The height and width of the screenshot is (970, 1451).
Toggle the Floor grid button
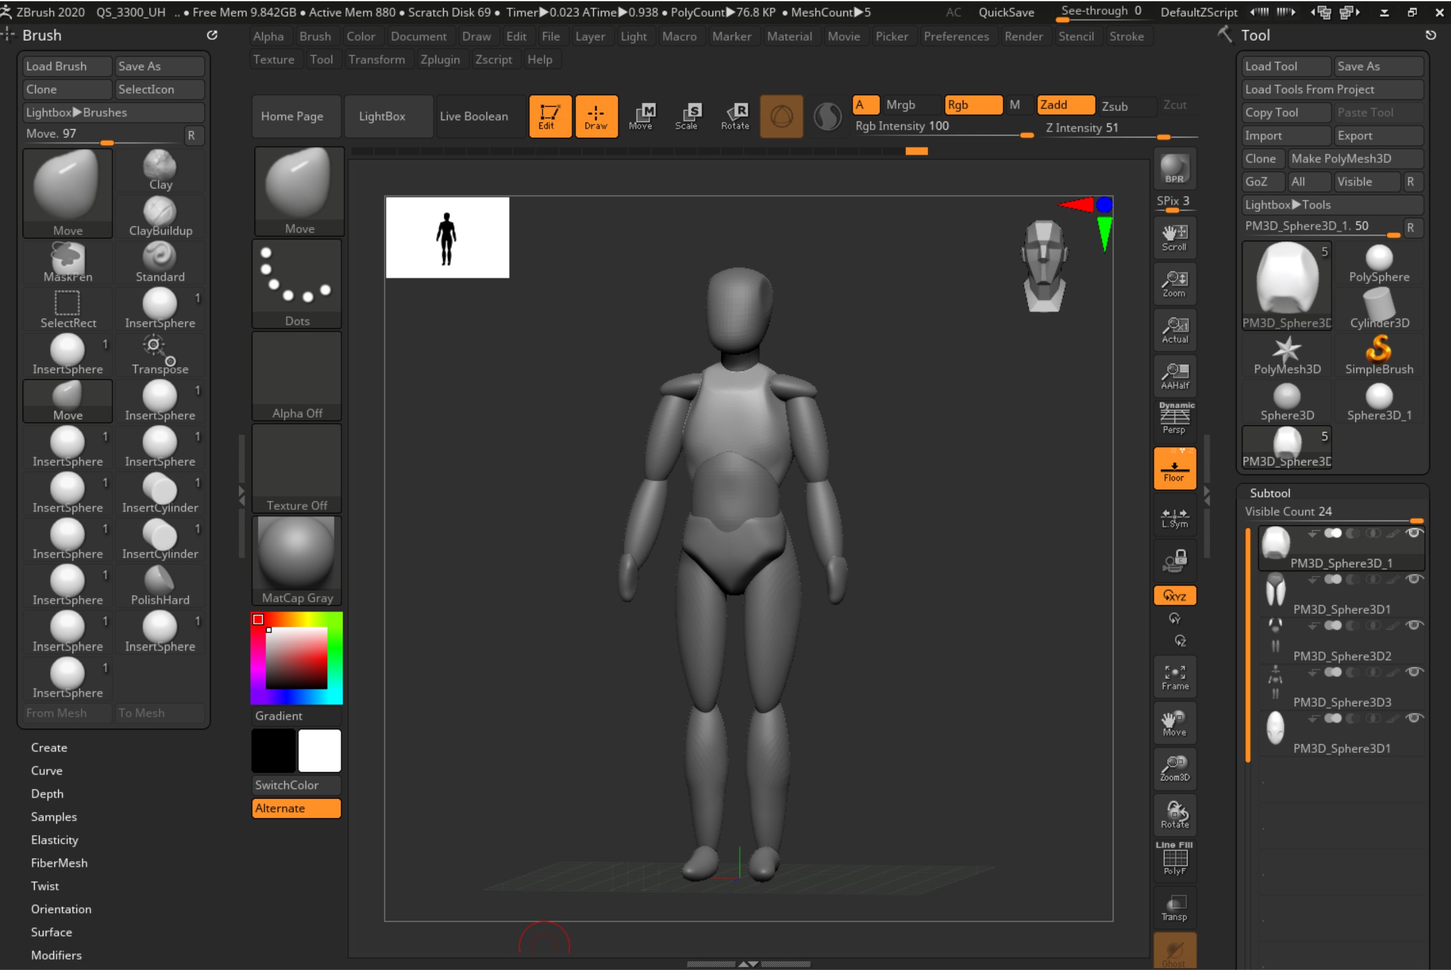pos(1174,469)
